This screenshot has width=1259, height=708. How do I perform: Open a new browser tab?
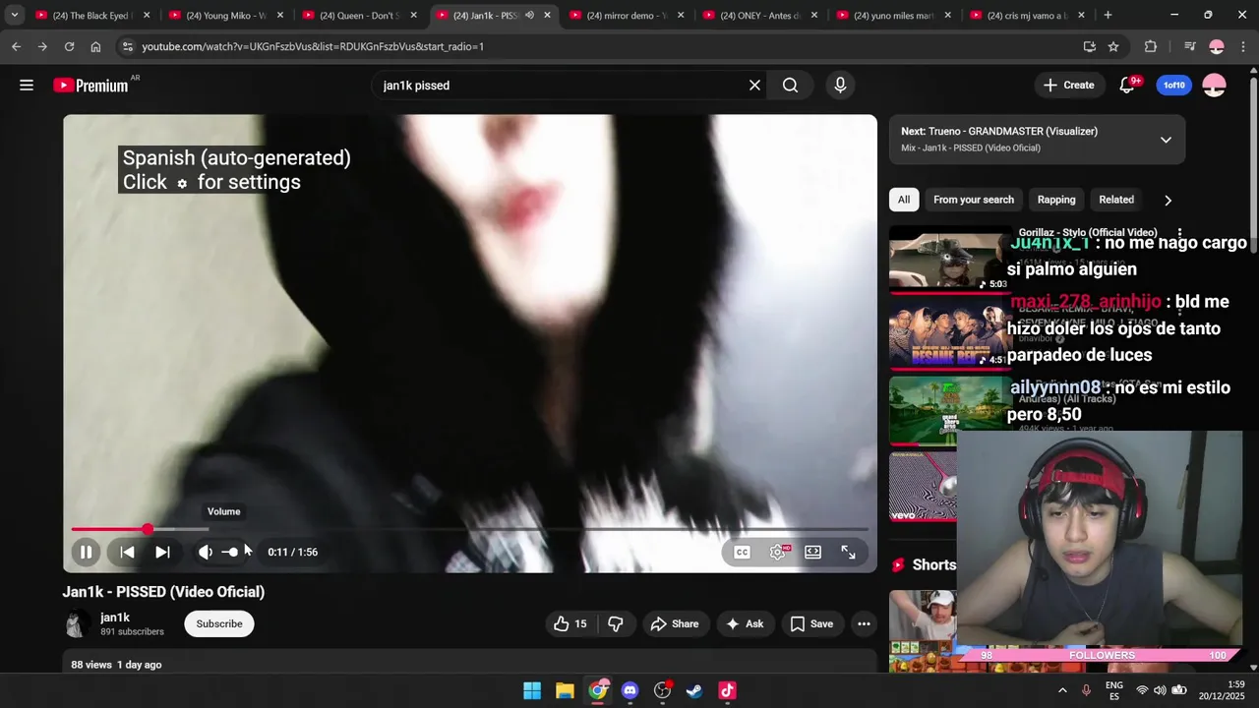[x=1108, y=16]
